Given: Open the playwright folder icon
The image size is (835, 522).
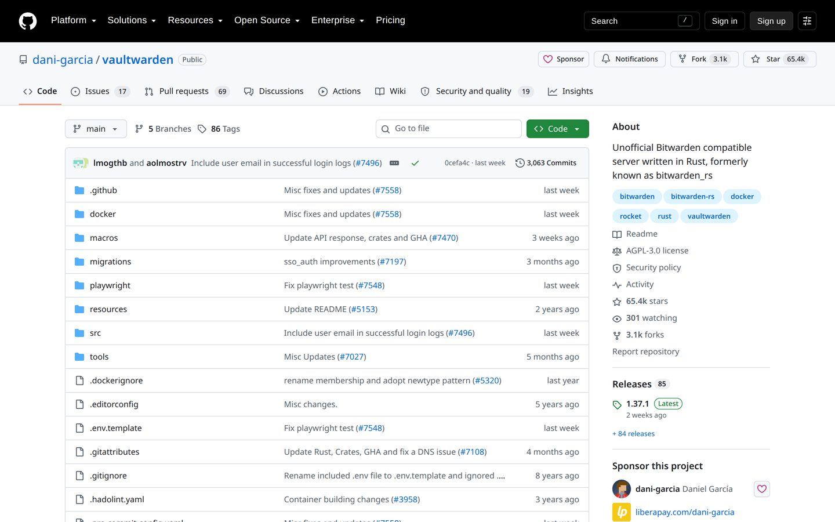Looking at the screenshot, I should pos(79,285).
